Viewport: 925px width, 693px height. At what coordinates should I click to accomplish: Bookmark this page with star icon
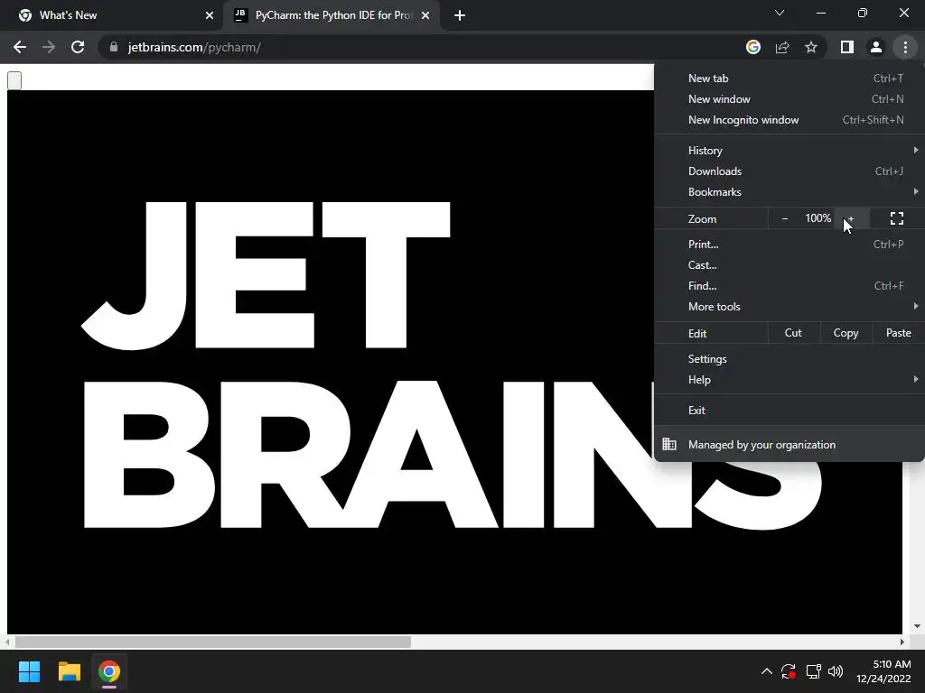pyautogui.click(x=811, y=47)
